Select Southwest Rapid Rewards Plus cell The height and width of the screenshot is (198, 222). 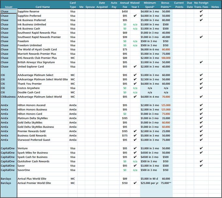pyautogui.click(x=42, y=33)
